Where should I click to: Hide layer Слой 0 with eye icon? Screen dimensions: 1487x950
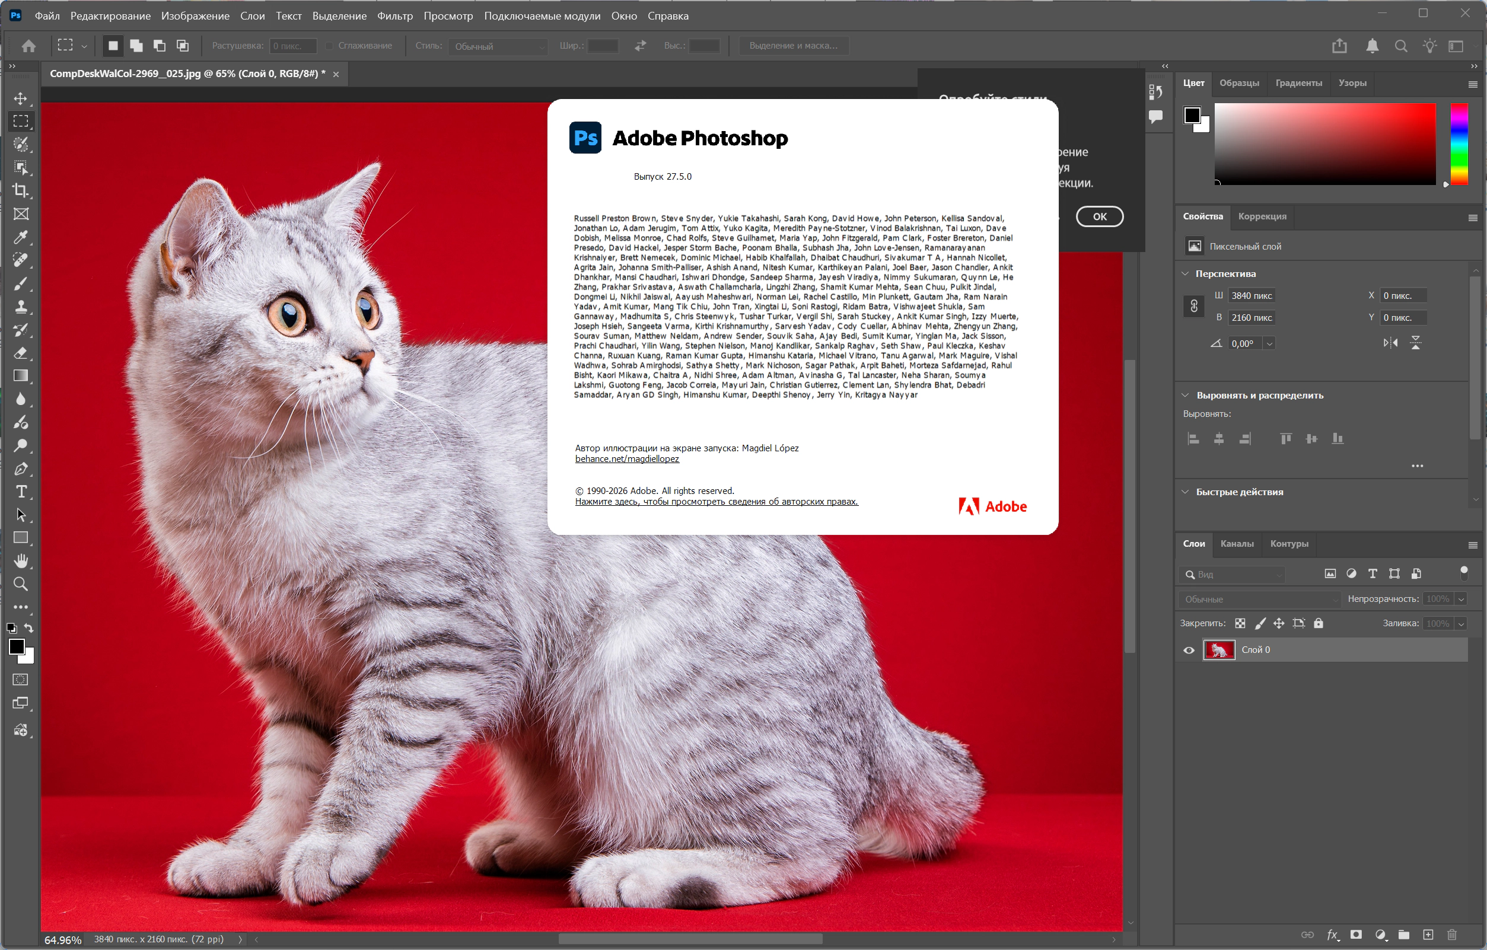point(1189,650)
